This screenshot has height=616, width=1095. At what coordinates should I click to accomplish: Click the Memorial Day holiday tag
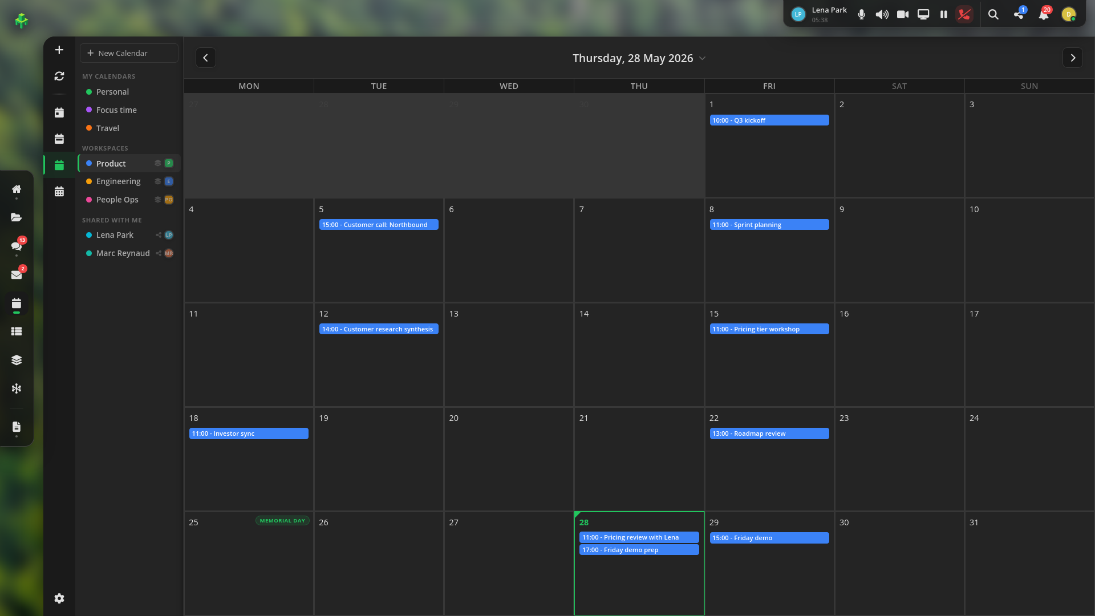coord(282,521)
